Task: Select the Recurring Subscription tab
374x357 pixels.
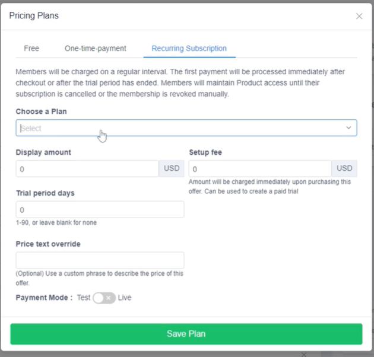Action: [x=189, y=48]
